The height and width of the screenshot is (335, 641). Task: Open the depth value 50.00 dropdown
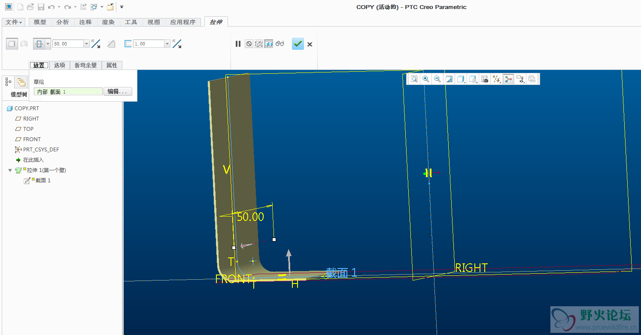point(86,44)
